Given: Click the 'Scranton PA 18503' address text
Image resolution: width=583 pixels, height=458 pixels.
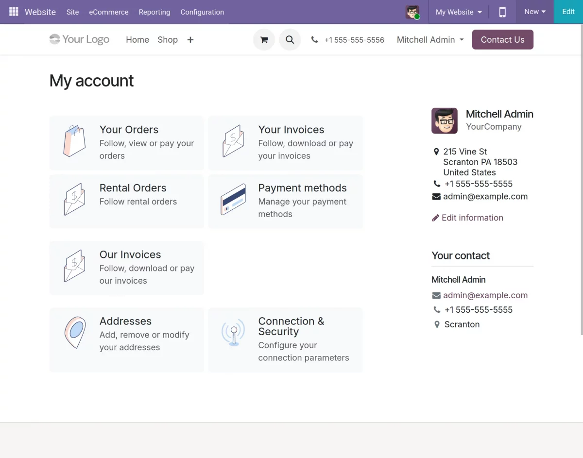Looking at the screenshot, I should tap(480, 162).
